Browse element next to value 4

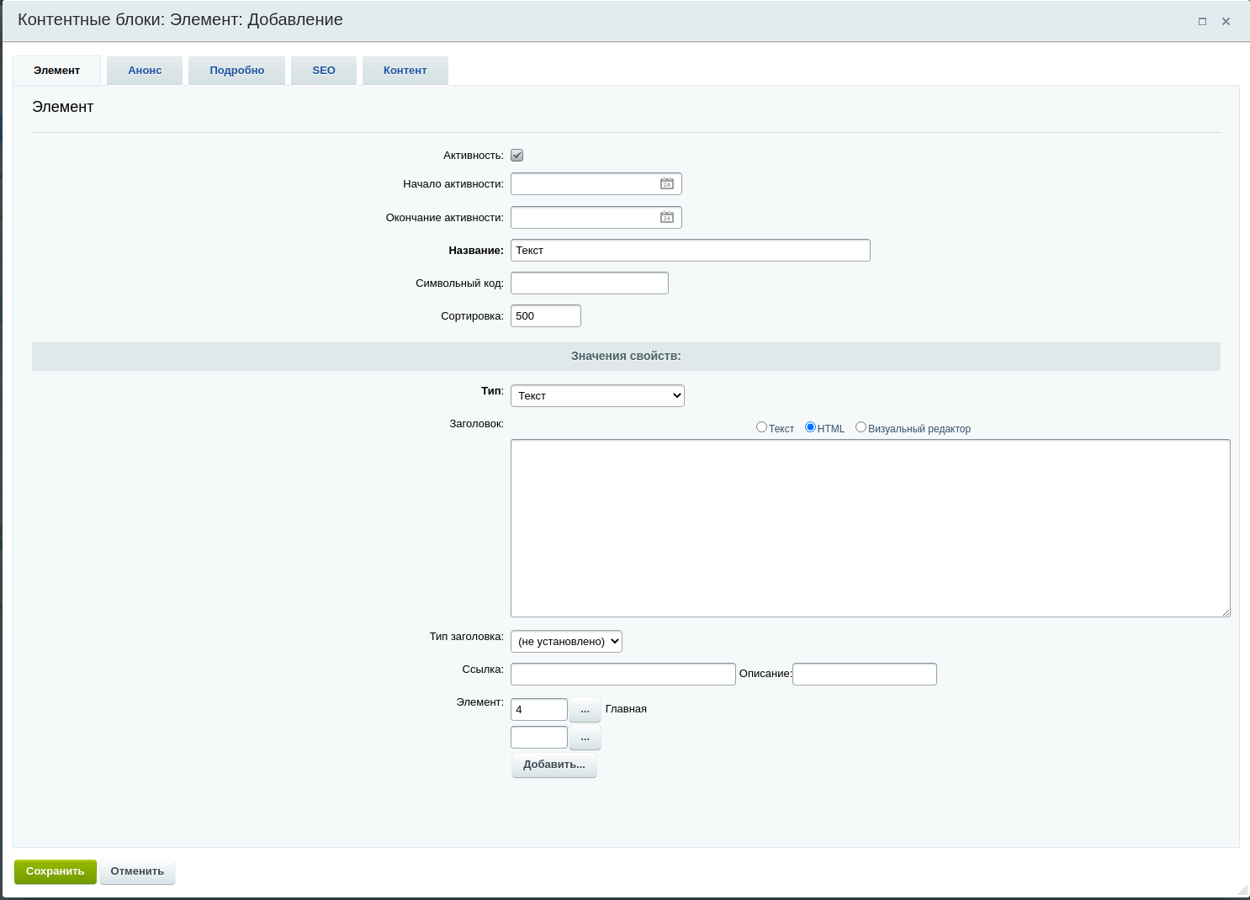coord(585,710)
